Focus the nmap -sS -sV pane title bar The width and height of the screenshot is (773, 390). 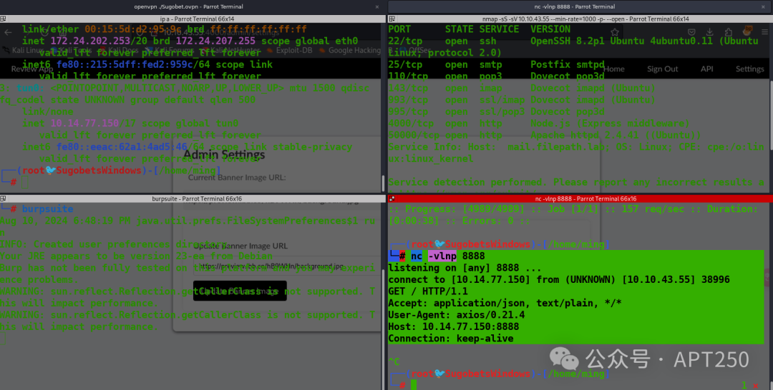(580, 19)
